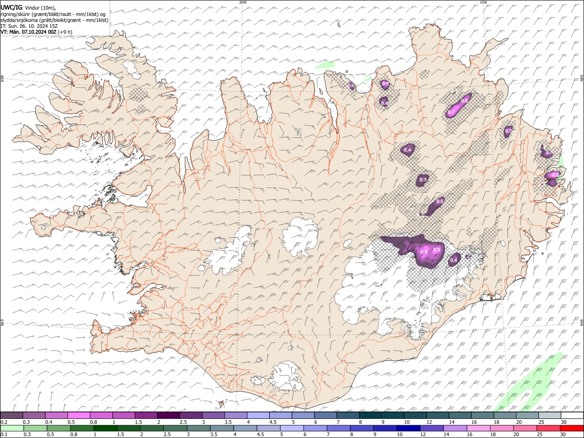The width and height of the screenshot is (584, 438).
Task: Click lower-row light green swatch above 0.3
Action: (35, 428)
